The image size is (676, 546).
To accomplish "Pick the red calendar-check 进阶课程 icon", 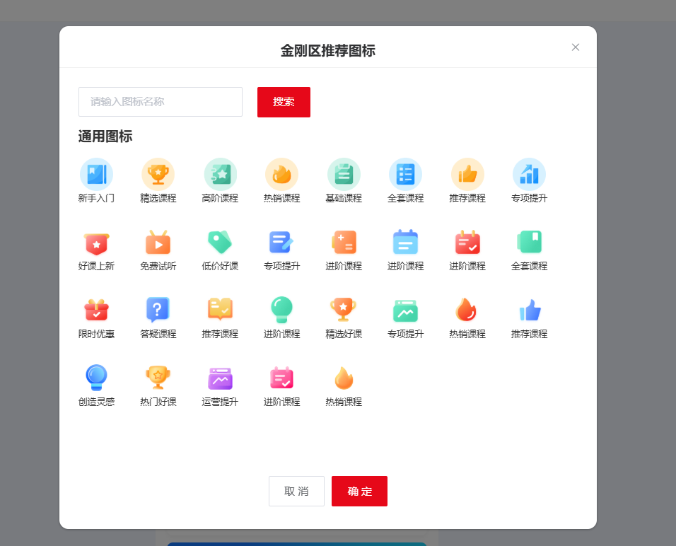I will tap(468, 243).
